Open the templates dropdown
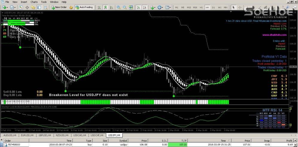 168,7
